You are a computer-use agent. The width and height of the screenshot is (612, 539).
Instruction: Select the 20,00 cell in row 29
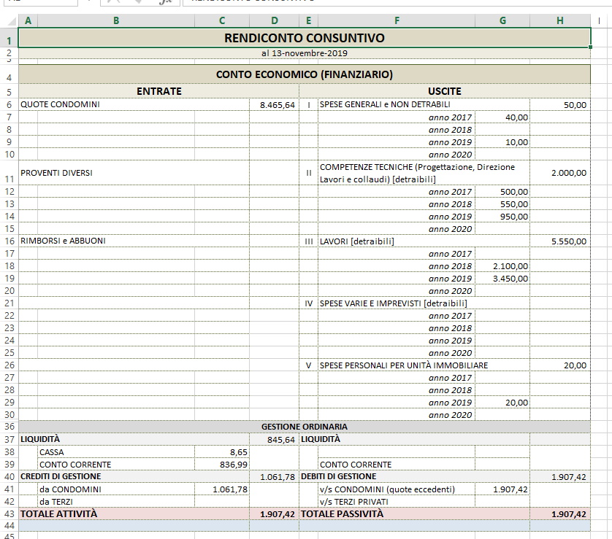pyautogui.click(x=502, y=403)
